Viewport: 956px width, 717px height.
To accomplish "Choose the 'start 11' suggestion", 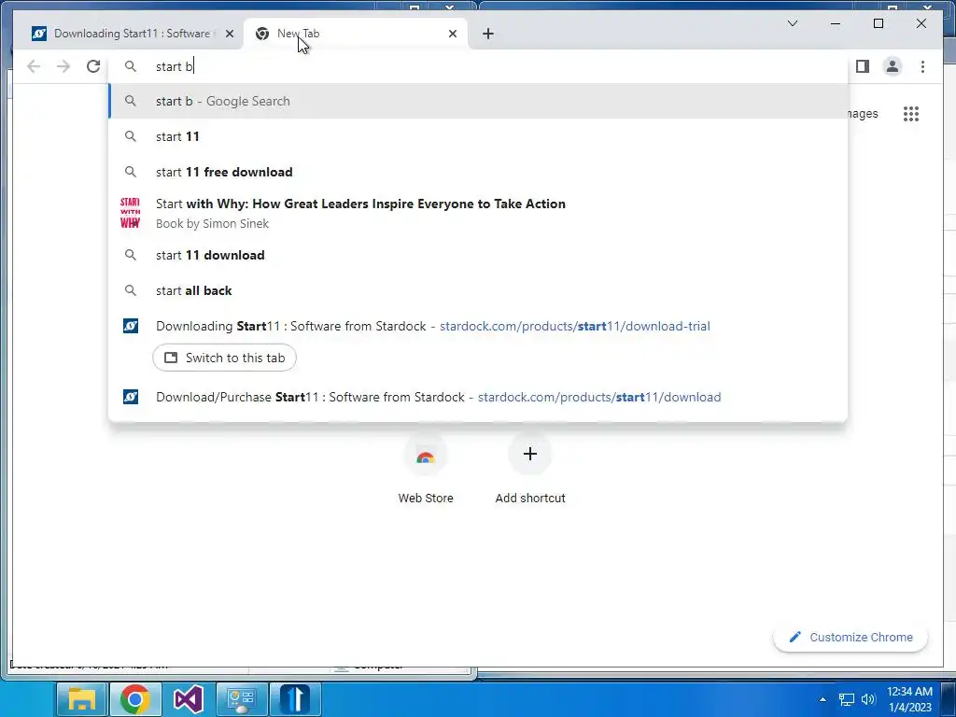I will tap(478, 136).
